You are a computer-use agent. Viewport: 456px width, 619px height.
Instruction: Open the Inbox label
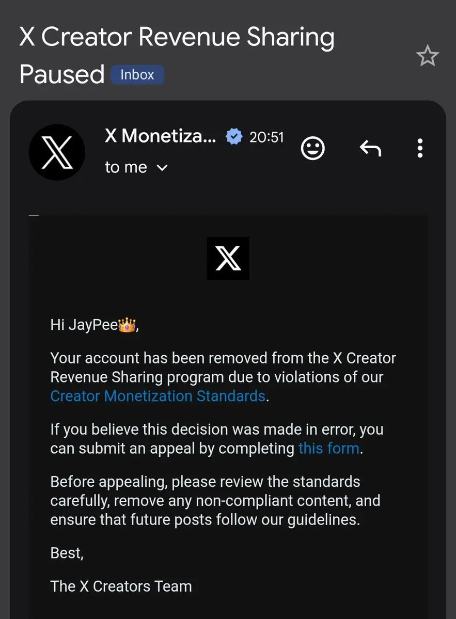(x=137, y=75)
